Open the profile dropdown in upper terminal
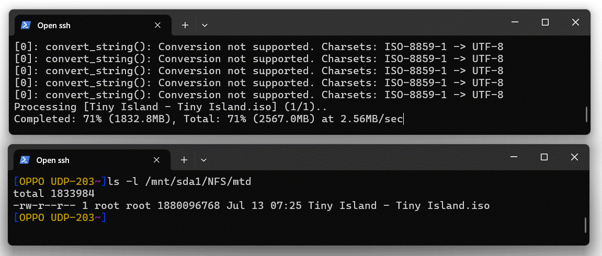Screen dimensions: 602x256 click(x=205, y=25)
